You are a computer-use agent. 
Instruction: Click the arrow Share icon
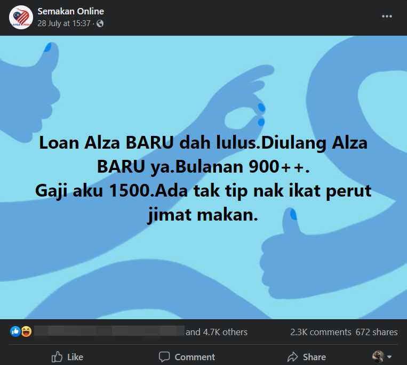click(292, 357)
